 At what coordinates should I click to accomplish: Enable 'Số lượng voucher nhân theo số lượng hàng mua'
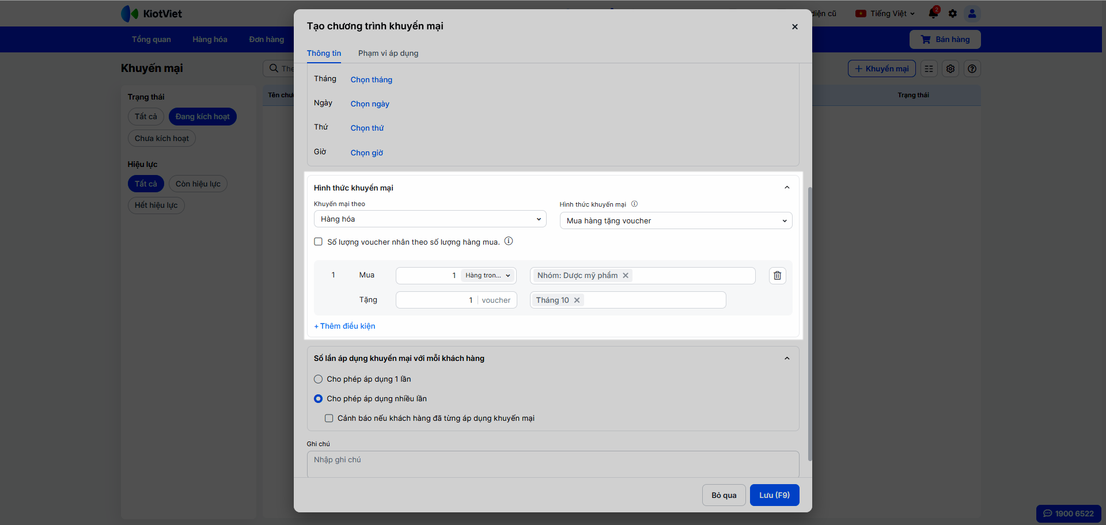pos(318,242)
